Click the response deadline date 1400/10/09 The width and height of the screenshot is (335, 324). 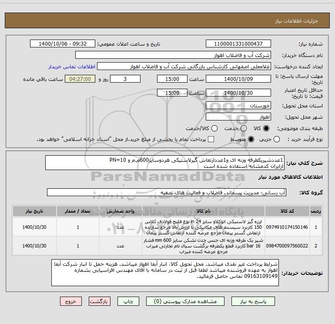tap(238, 79)
